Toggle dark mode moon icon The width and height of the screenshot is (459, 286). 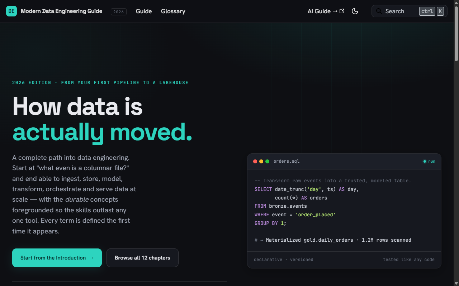point(355,11)
